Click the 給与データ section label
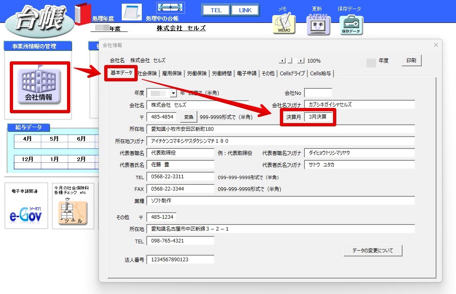456x294 pixels. pyautogui.click(x=29, y=127)
